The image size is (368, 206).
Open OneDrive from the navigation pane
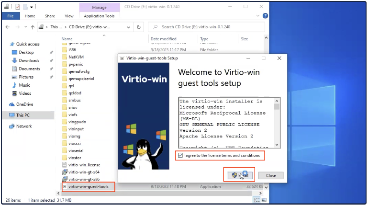[x=24, y=104]
